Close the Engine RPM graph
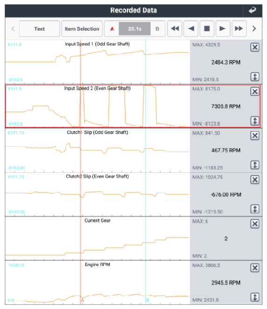This screenshot has width=267, height=309. (x=255, y=268)
